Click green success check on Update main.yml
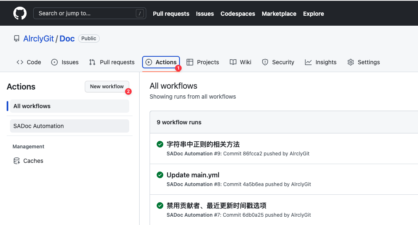 coord(160,175)
